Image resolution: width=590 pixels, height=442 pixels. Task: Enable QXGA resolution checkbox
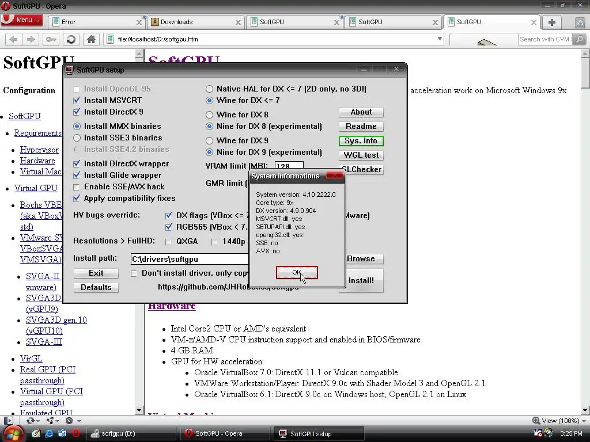coord(169,242)
